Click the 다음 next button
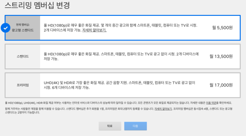 (135, 126)
